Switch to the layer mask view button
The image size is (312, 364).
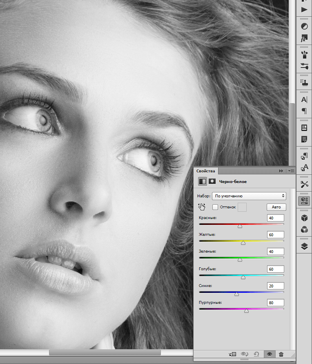(212, 181)
